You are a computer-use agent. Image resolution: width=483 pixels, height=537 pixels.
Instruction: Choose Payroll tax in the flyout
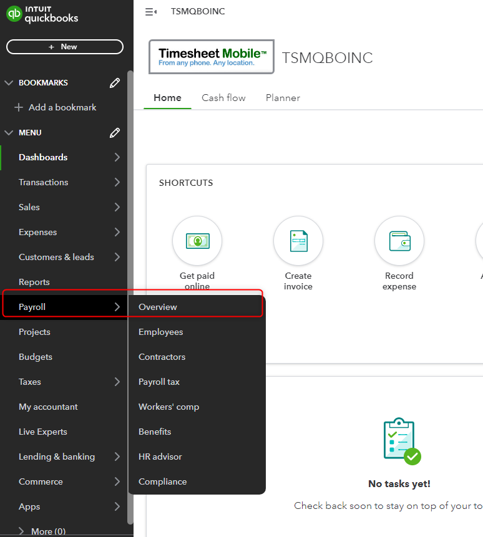159,382
